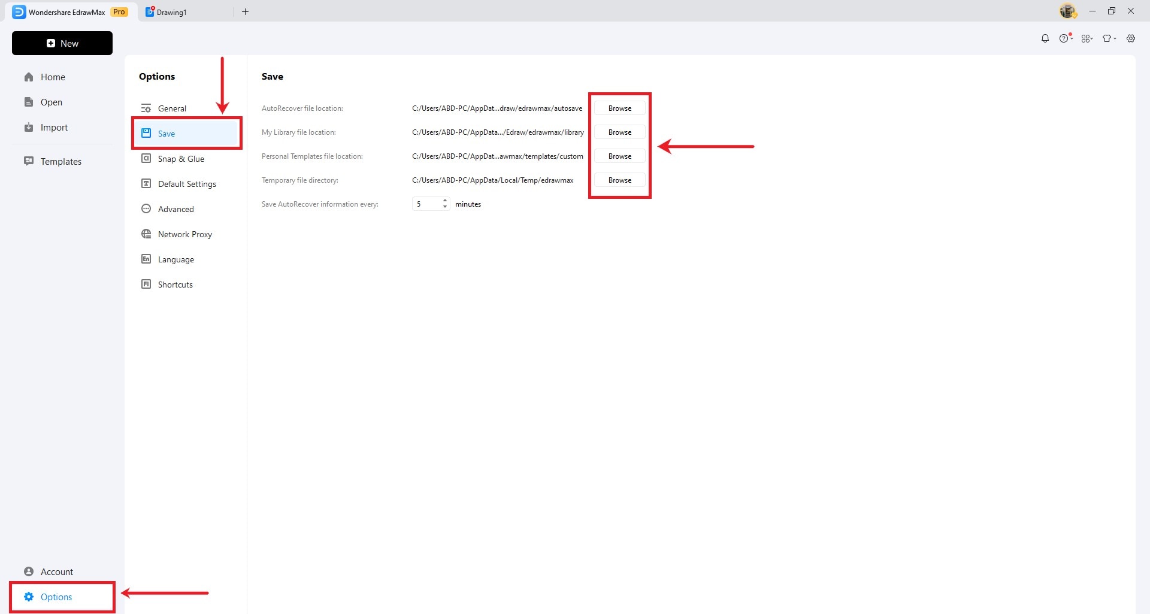Browse for the Temporary file directory
Viewport: 1150px width, 614px height.
619,180
